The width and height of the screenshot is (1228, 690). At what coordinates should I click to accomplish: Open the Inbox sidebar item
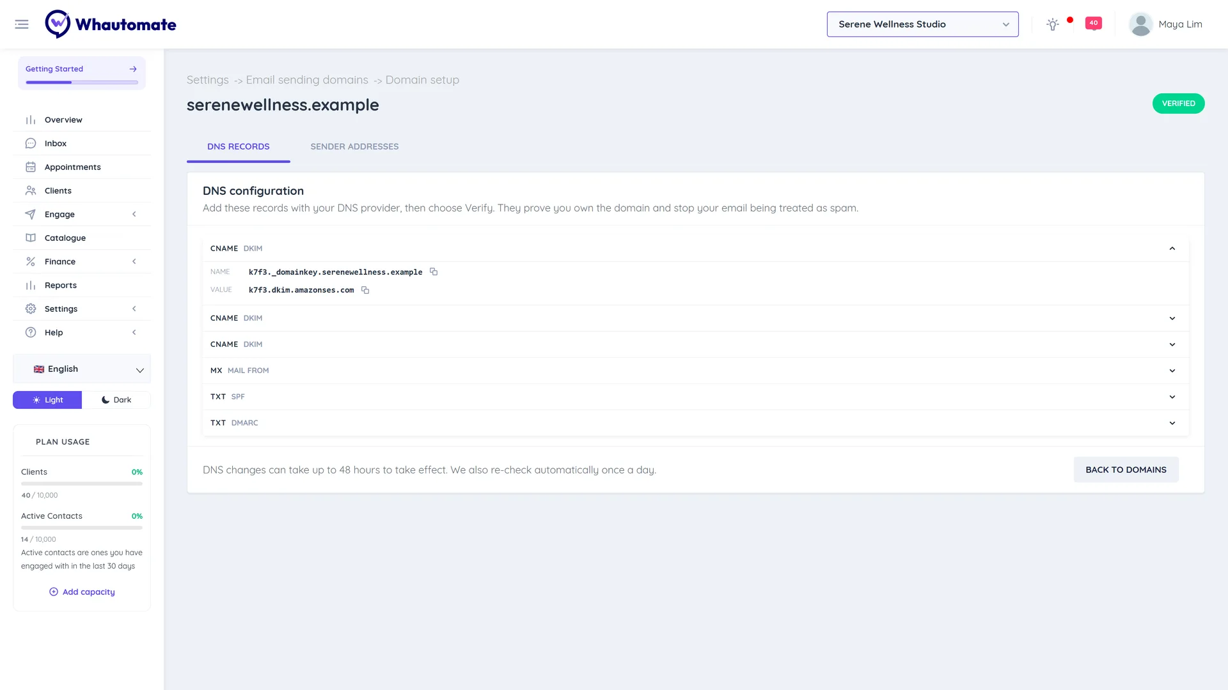tap(82, 143)
